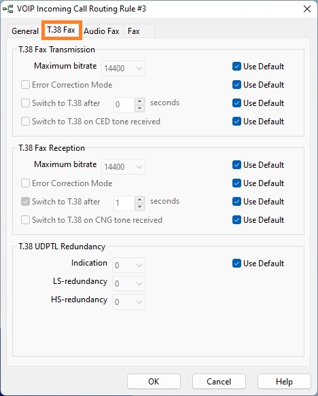
Task: Expand the transmission Maximum bitrate dropdown
Action: pyautogui.click(x=123, y=68)
